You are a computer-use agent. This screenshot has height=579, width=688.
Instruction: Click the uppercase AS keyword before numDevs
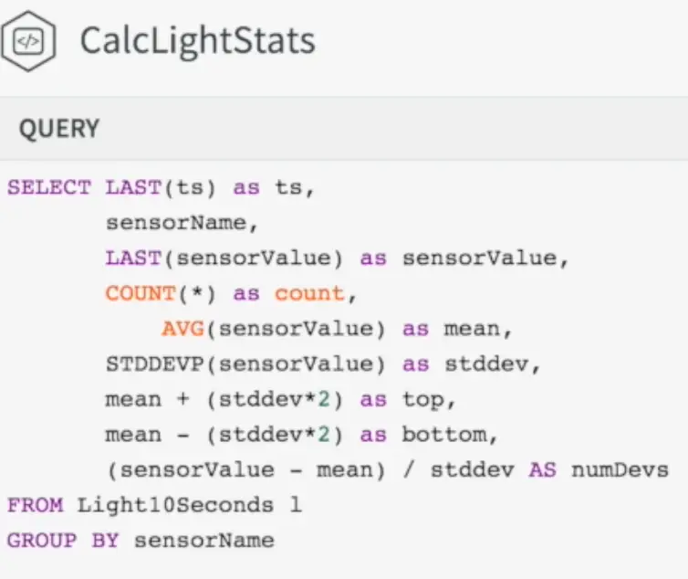click(542, 470)
